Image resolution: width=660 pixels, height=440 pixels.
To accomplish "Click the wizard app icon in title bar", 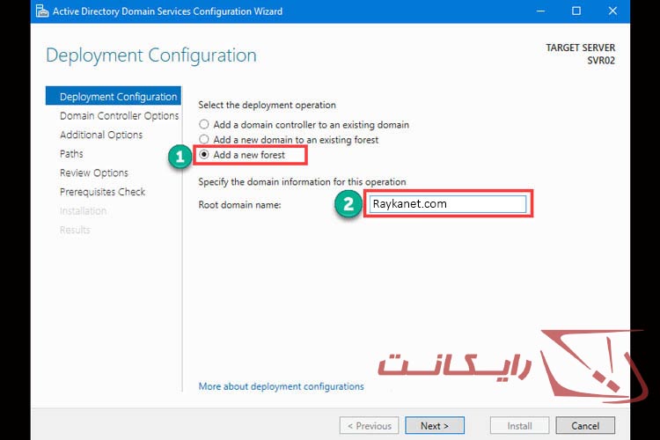I will click(x=40, y=11).
